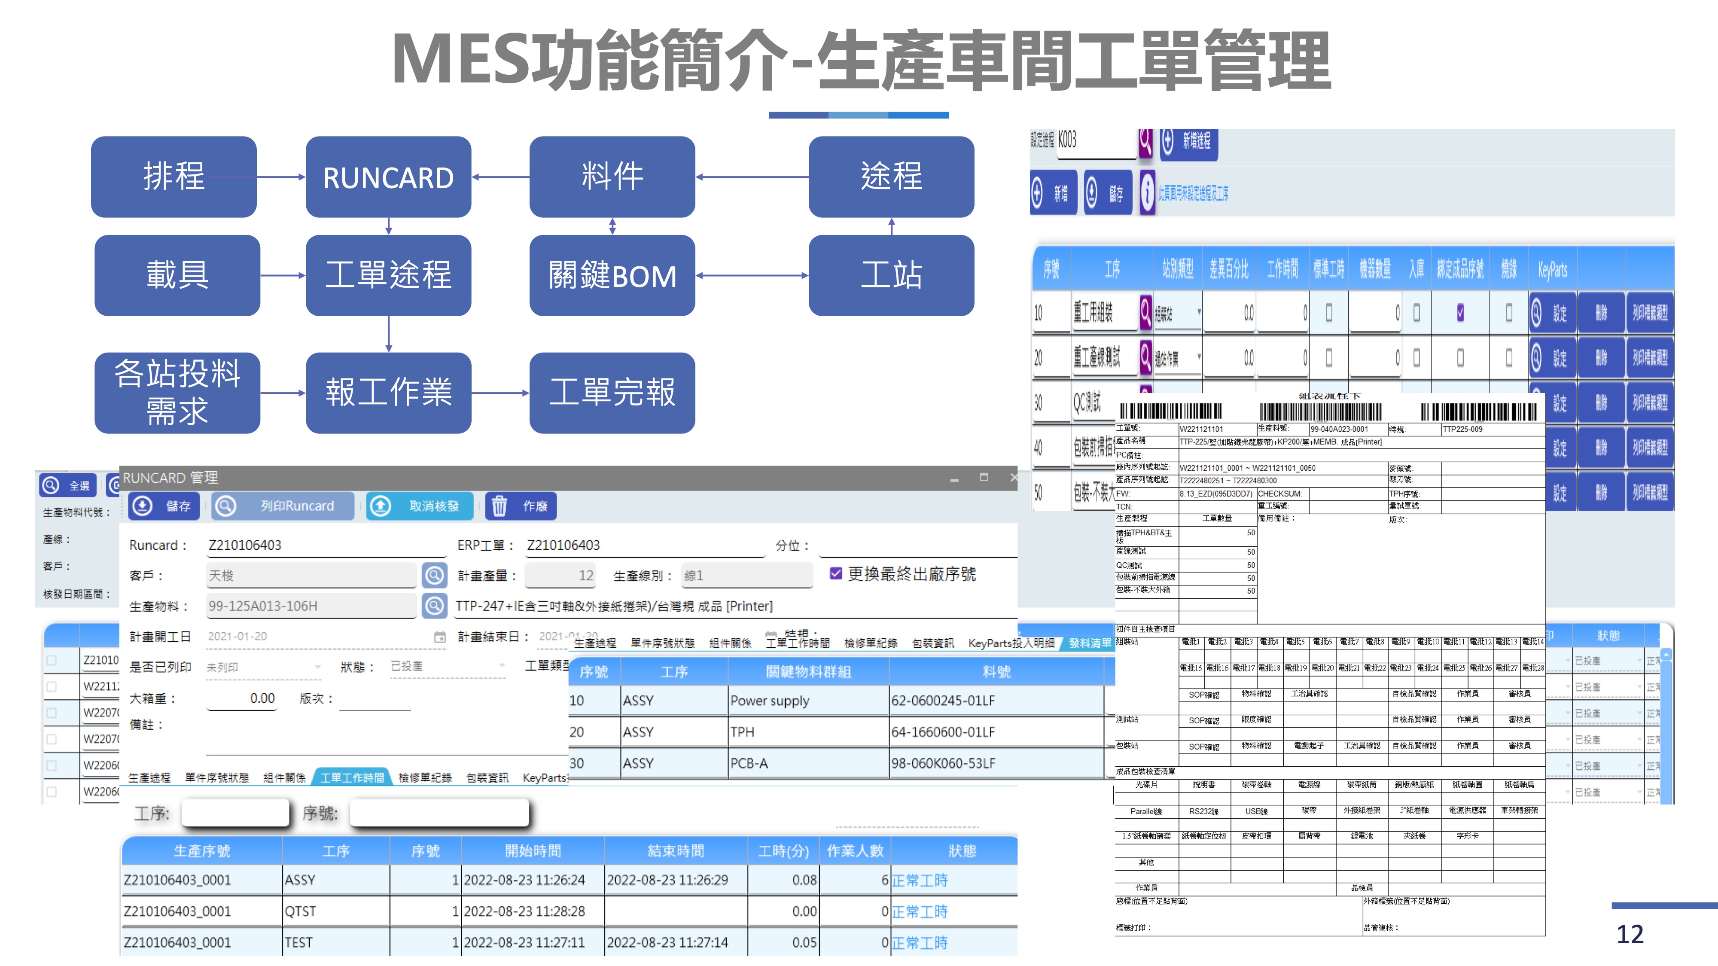The image size is (1718, 966).
Task: Click the plus icon on the 新增 button
Action: [x=1037, y=193]
